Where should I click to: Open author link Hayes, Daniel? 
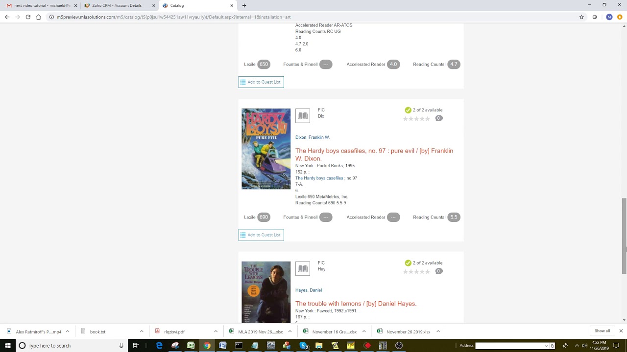tap(309, 290)
